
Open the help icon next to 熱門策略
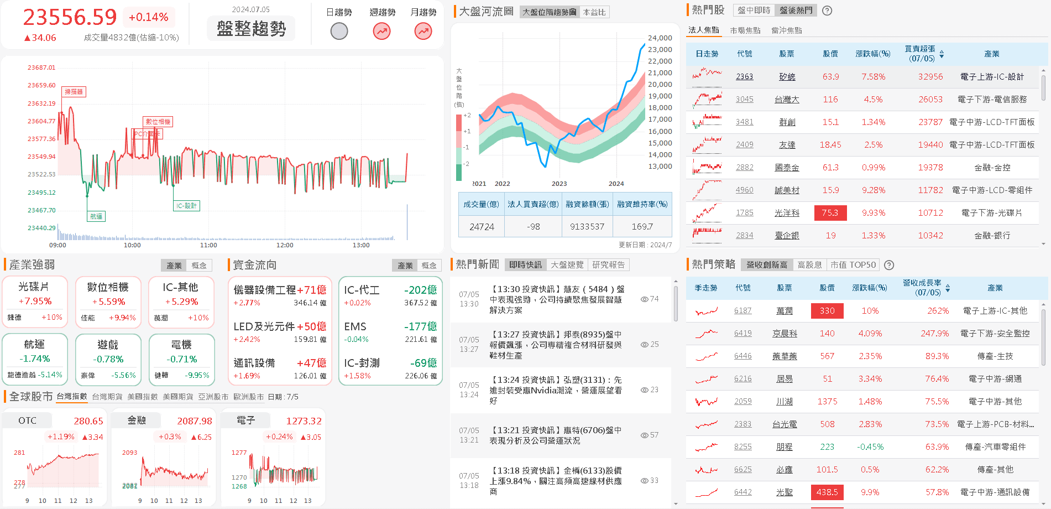[x=889, y=265]
